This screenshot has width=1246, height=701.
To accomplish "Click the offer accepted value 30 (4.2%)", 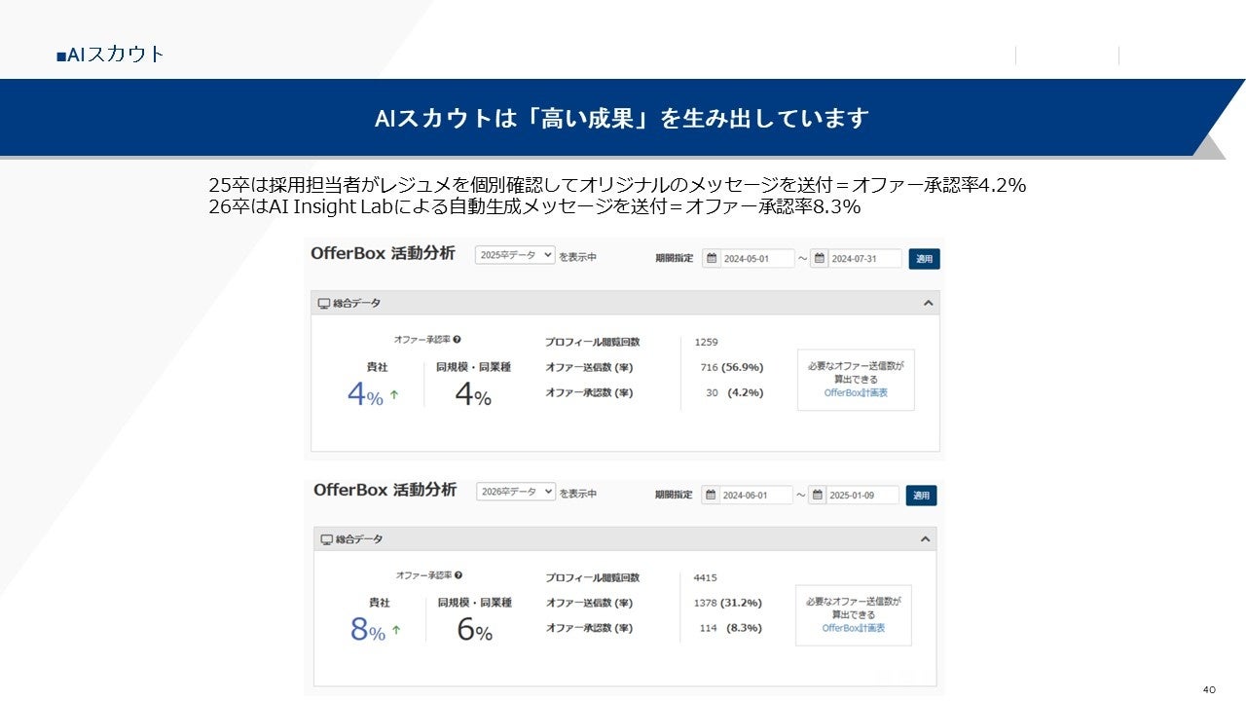I will tap(735, 393).
